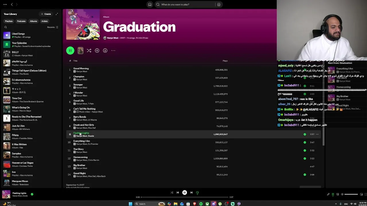This screenshot has height=206, width=367.
Task: Open the Browse icon in search bar
Action: (219, 5)
